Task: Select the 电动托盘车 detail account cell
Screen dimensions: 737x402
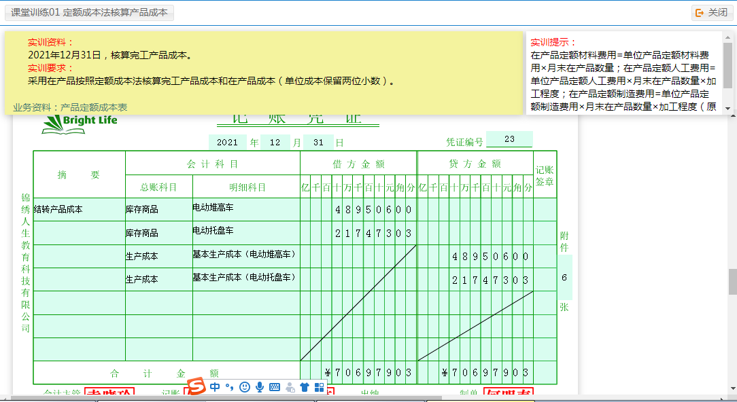Action: [246, 233]
